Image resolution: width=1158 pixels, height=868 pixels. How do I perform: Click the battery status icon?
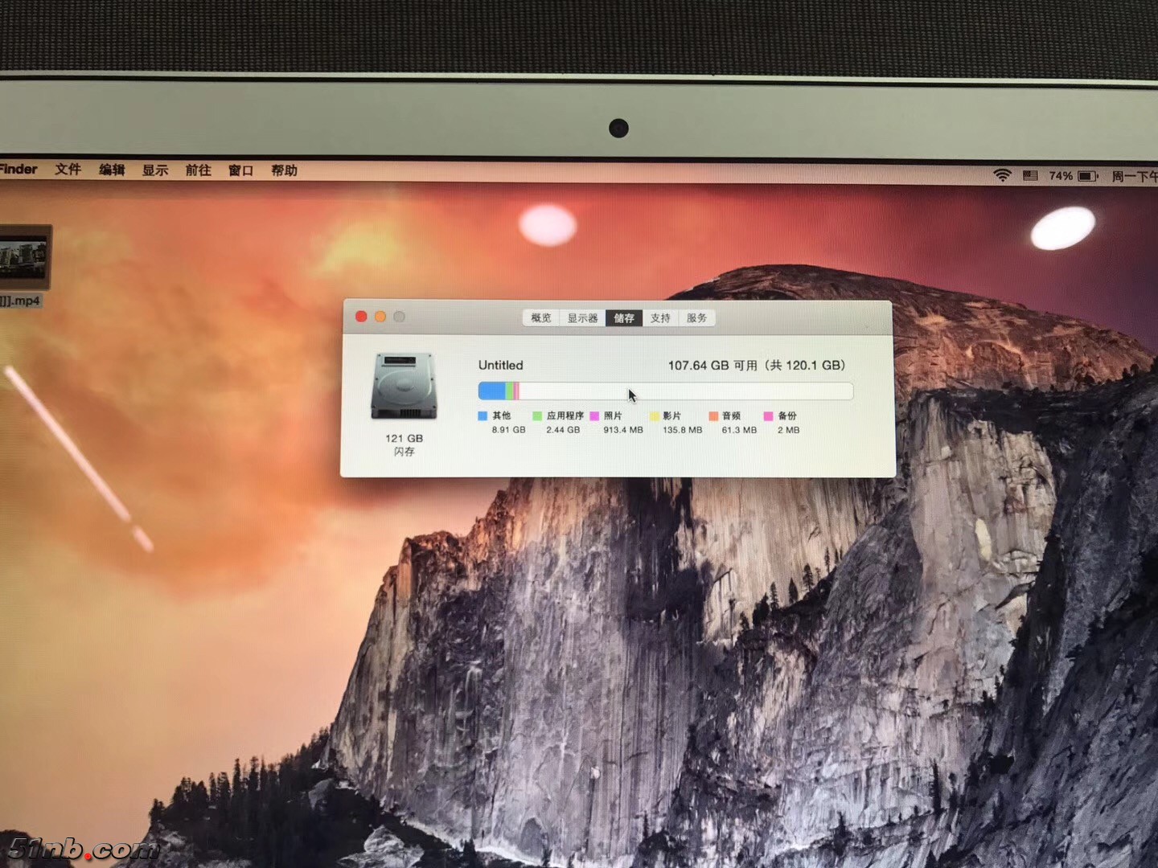pyautogui.click(x=1088, y=176)
